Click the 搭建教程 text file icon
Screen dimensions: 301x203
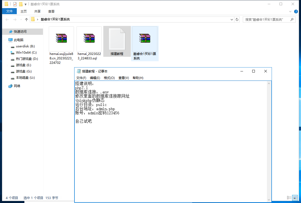[117, 39]
